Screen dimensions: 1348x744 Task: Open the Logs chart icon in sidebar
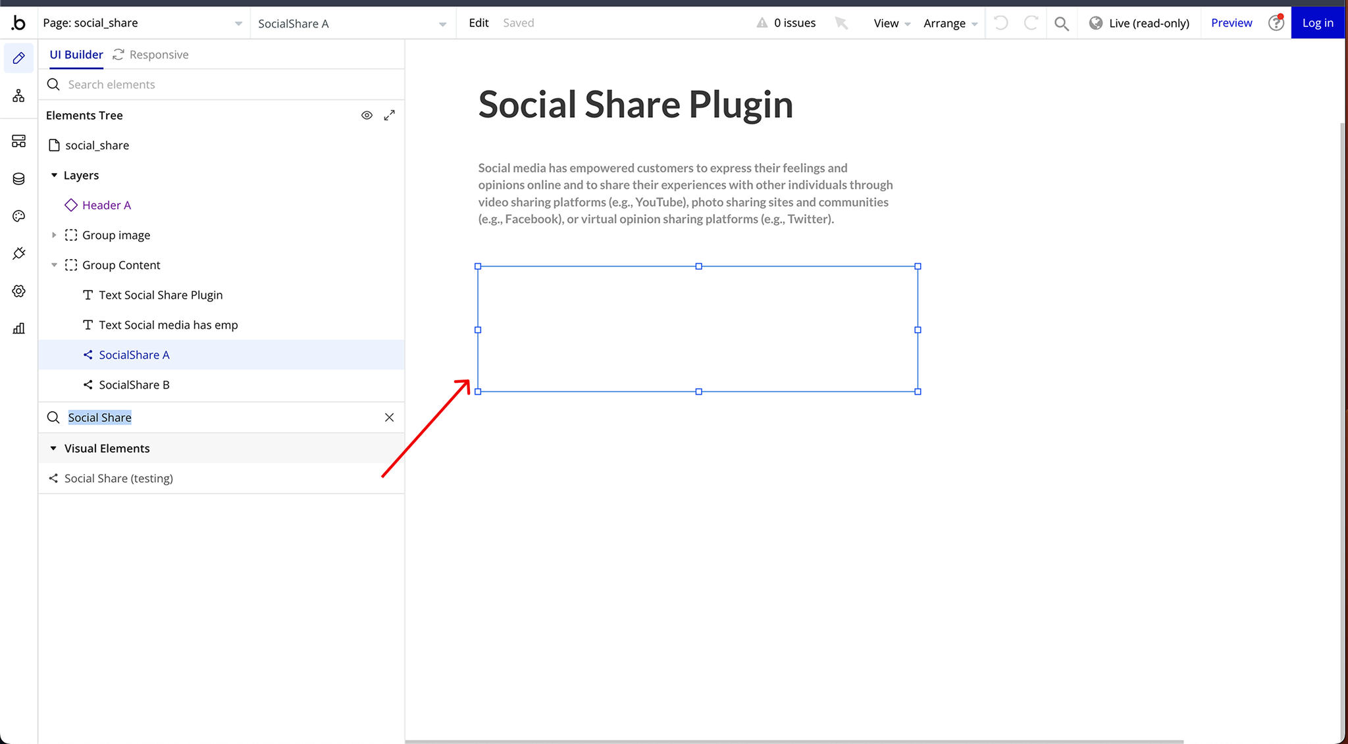(x=18, y=328)
